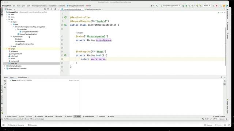Image resolution: width=234 pixels, height=131 pixels.
Task: Click the editor vertical scrollbar
Action: 226,46
